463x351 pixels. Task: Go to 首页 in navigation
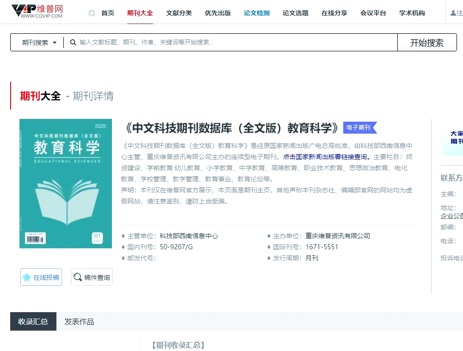point(108,13)
